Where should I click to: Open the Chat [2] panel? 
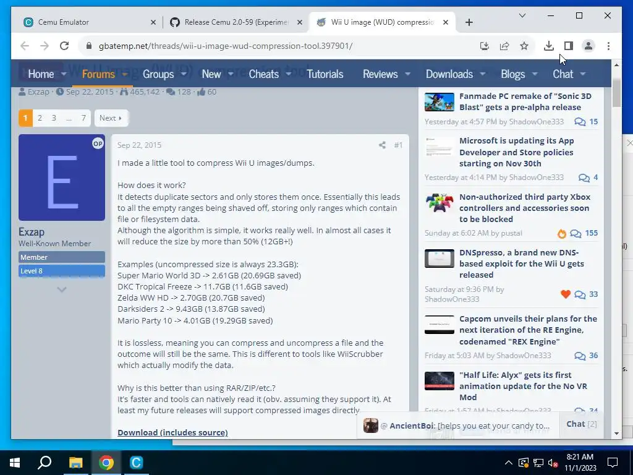coord(581,424)
